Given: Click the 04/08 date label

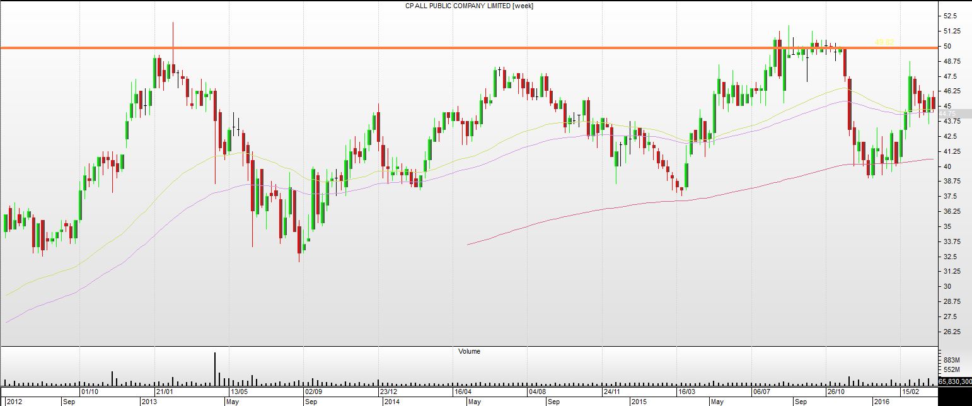Looking at the screenshot, I should [537, 391].
